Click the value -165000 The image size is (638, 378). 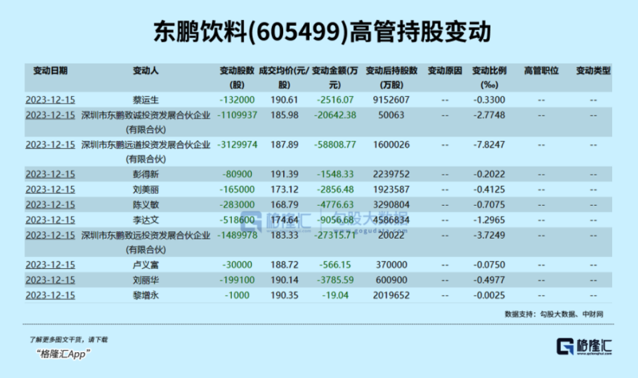[237, 189]
